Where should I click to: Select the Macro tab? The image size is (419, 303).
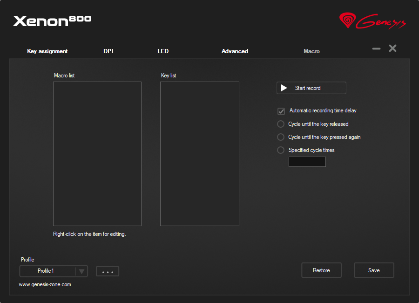pyautogui.click(x=311, y=51)
